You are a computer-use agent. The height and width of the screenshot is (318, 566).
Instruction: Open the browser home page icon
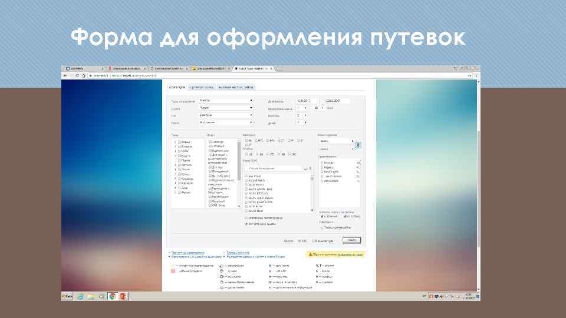coord(83,76)
